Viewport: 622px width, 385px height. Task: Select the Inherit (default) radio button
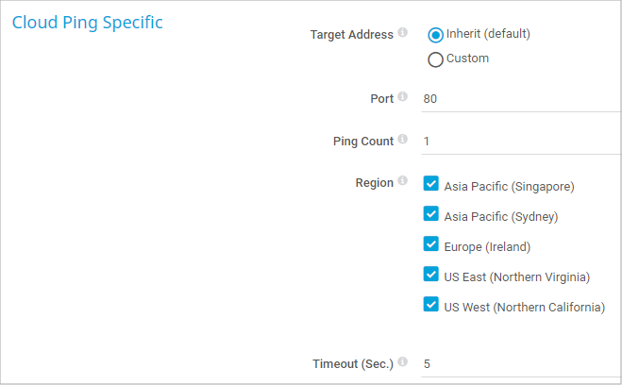coord(435,35)
